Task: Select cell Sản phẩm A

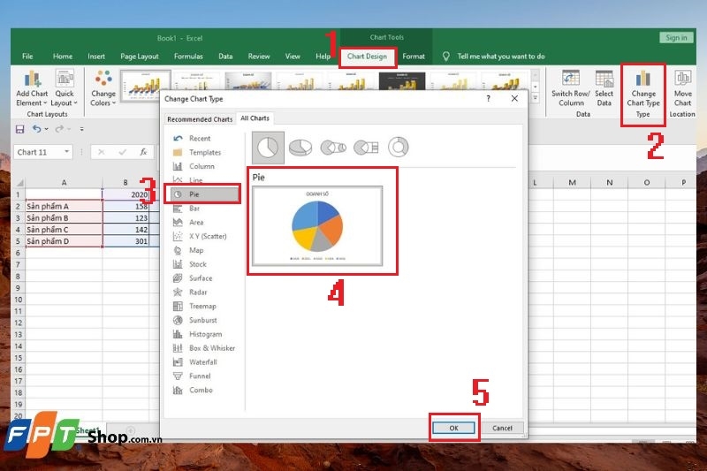Action: point(64,206)
